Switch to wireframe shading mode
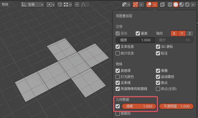The image size is (198, 118). coord(170,5)
